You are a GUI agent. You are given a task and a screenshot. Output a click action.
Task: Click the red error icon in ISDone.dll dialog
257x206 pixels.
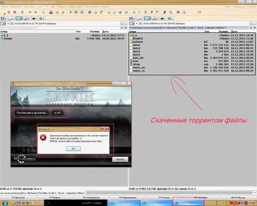(x=43, y=137)
